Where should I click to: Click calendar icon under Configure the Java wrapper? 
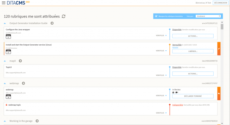pyautogui.click(x=8, y=37)
